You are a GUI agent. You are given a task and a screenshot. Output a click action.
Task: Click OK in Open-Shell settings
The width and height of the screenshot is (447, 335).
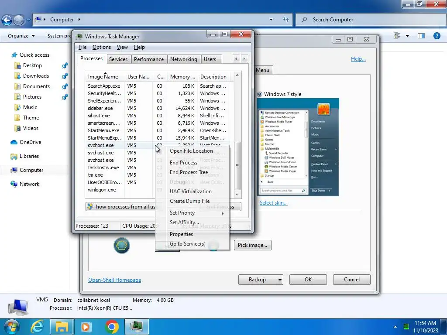[x=308, y=280]
